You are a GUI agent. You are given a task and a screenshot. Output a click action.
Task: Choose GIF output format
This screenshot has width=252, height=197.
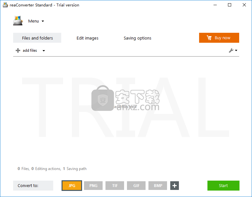(x=136, y=185)
